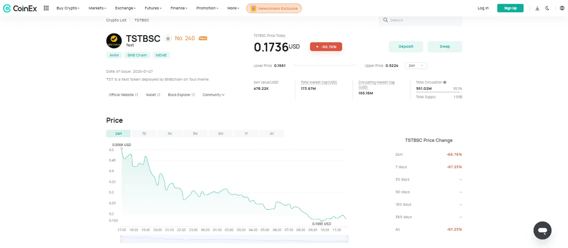Select the 24H chart tab
This screenshot has height=248, width=568.
tap(118, 134)
